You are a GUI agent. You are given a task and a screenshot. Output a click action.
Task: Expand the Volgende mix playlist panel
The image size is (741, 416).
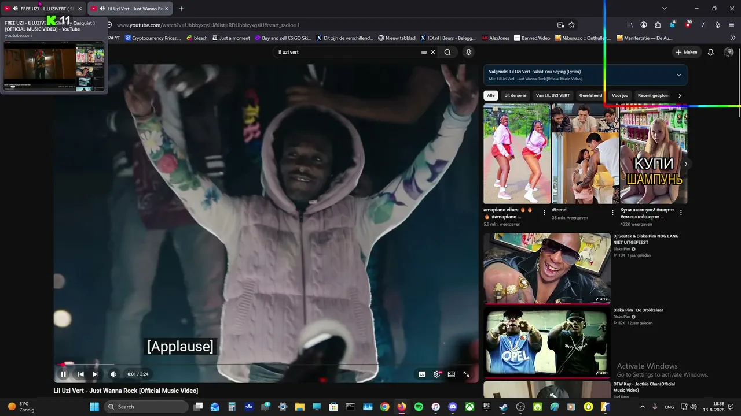click(x=679, y=75)
